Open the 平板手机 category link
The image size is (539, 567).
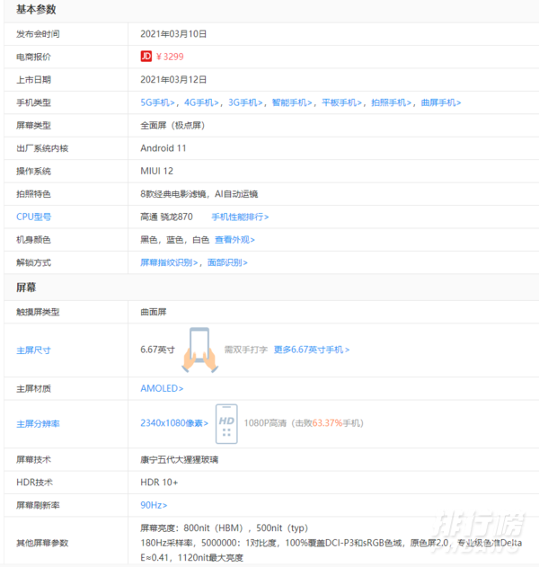[x=341, y=102]
